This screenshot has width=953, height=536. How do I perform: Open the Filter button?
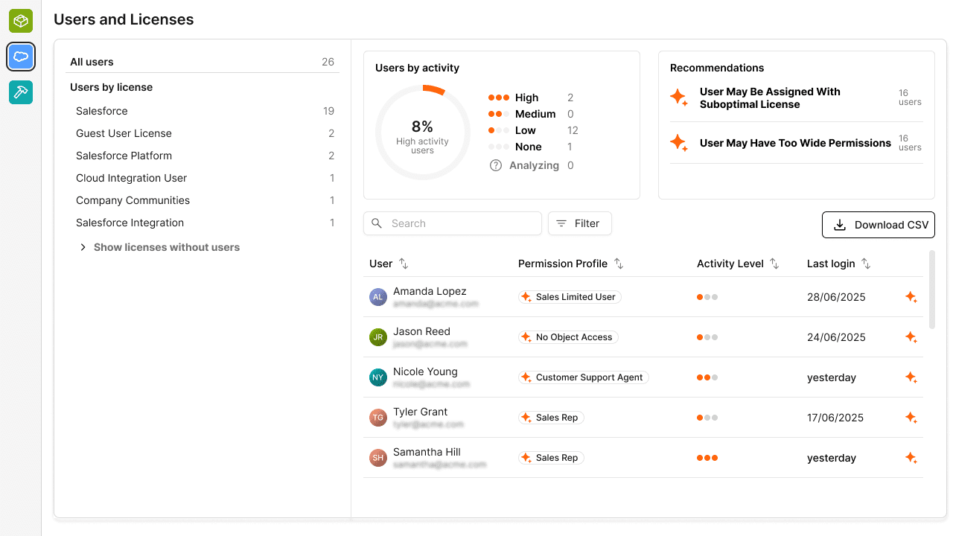(580, 223)
